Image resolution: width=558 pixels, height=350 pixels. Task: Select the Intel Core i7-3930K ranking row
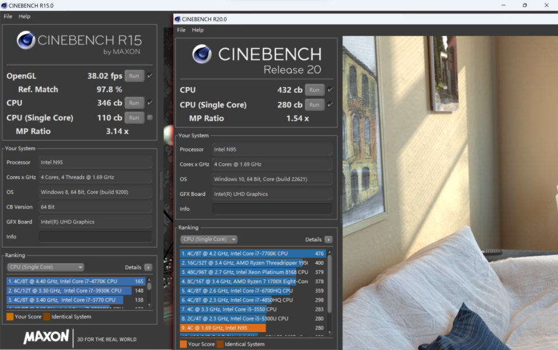pos(76,291)
